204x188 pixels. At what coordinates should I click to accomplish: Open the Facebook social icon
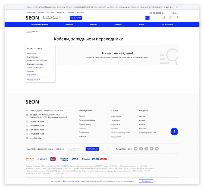coord(146,149)
